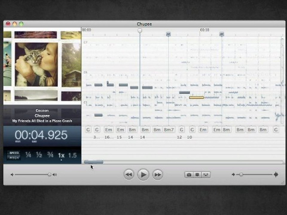The image size is (287, 215).
Task: Click the 3... tablature entry
Action: pyautogui.click(x=97, y=137)
